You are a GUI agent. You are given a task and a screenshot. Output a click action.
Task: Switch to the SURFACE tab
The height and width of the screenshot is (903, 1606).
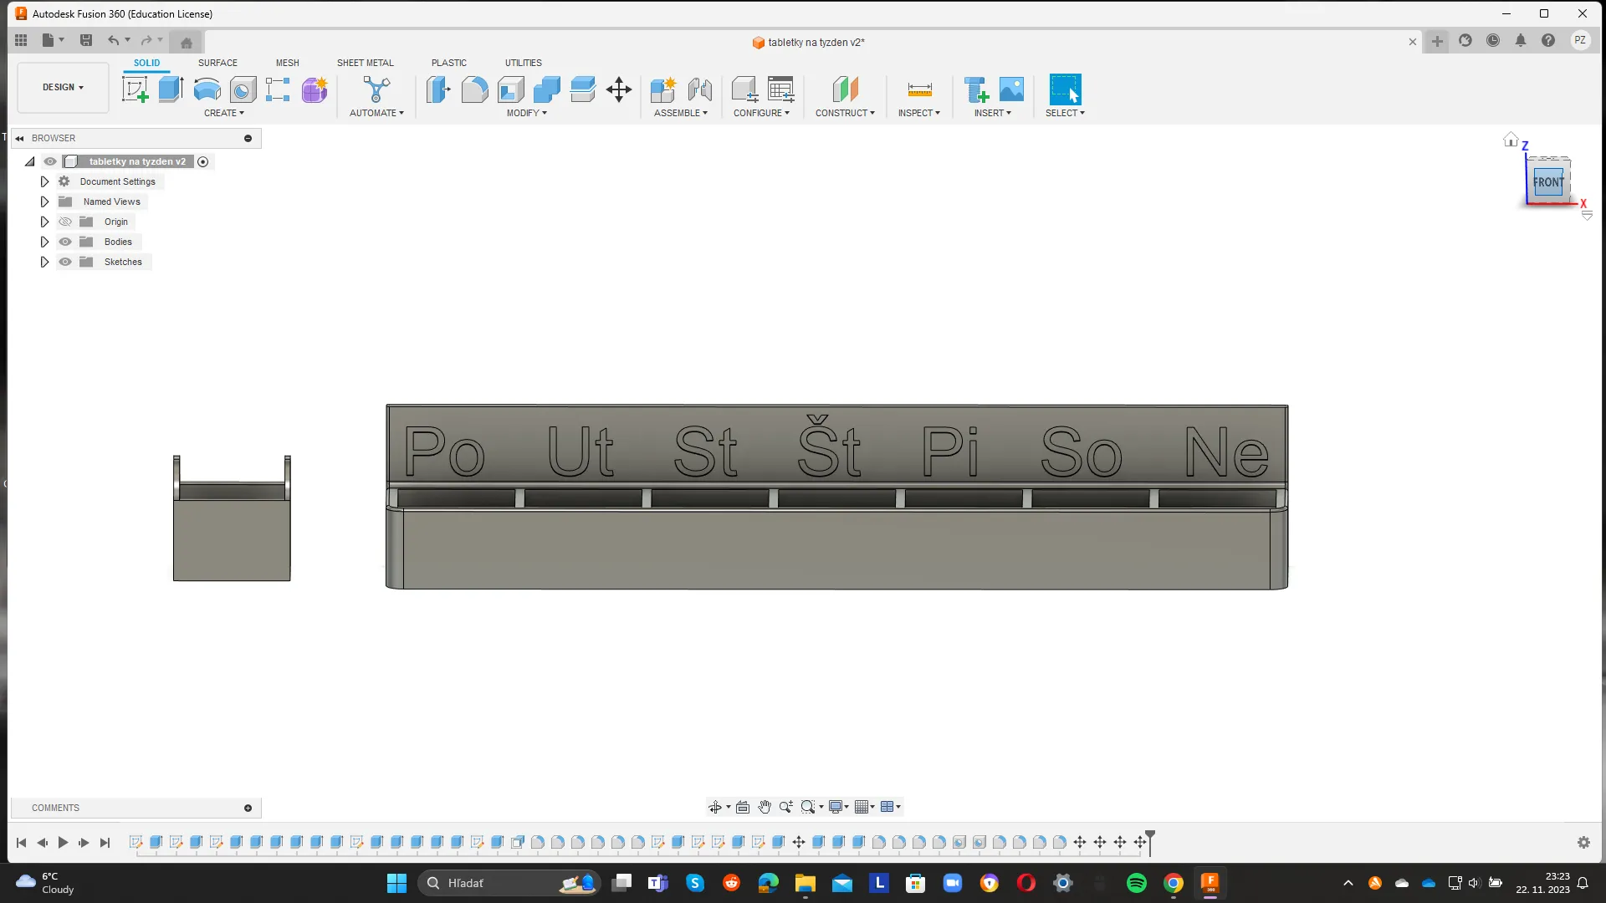217,63
